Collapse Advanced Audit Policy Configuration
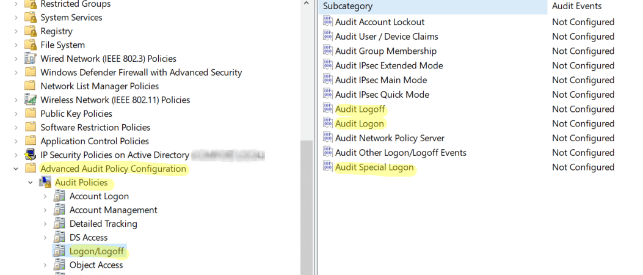 [16, 169]
